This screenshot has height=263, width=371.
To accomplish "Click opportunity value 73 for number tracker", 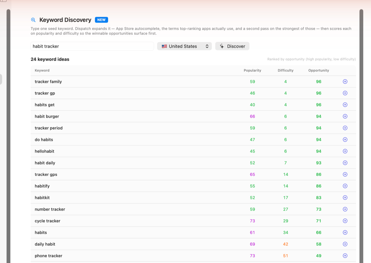I will (318, 209).
